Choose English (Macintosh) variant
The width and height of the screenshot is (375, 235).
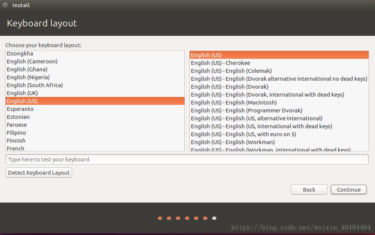click(x=279, y=102)
